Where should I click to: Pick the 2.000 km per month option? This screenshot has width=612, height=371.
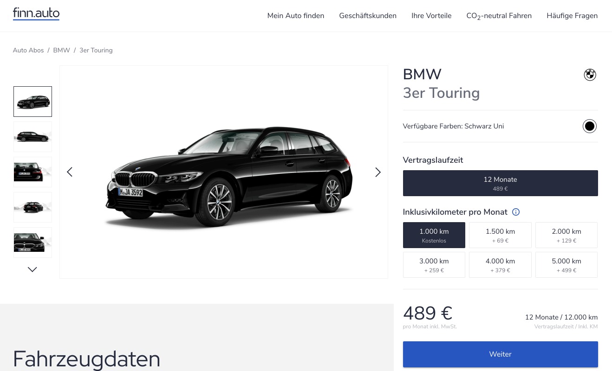pyautogui.click(x=566, y=235)
